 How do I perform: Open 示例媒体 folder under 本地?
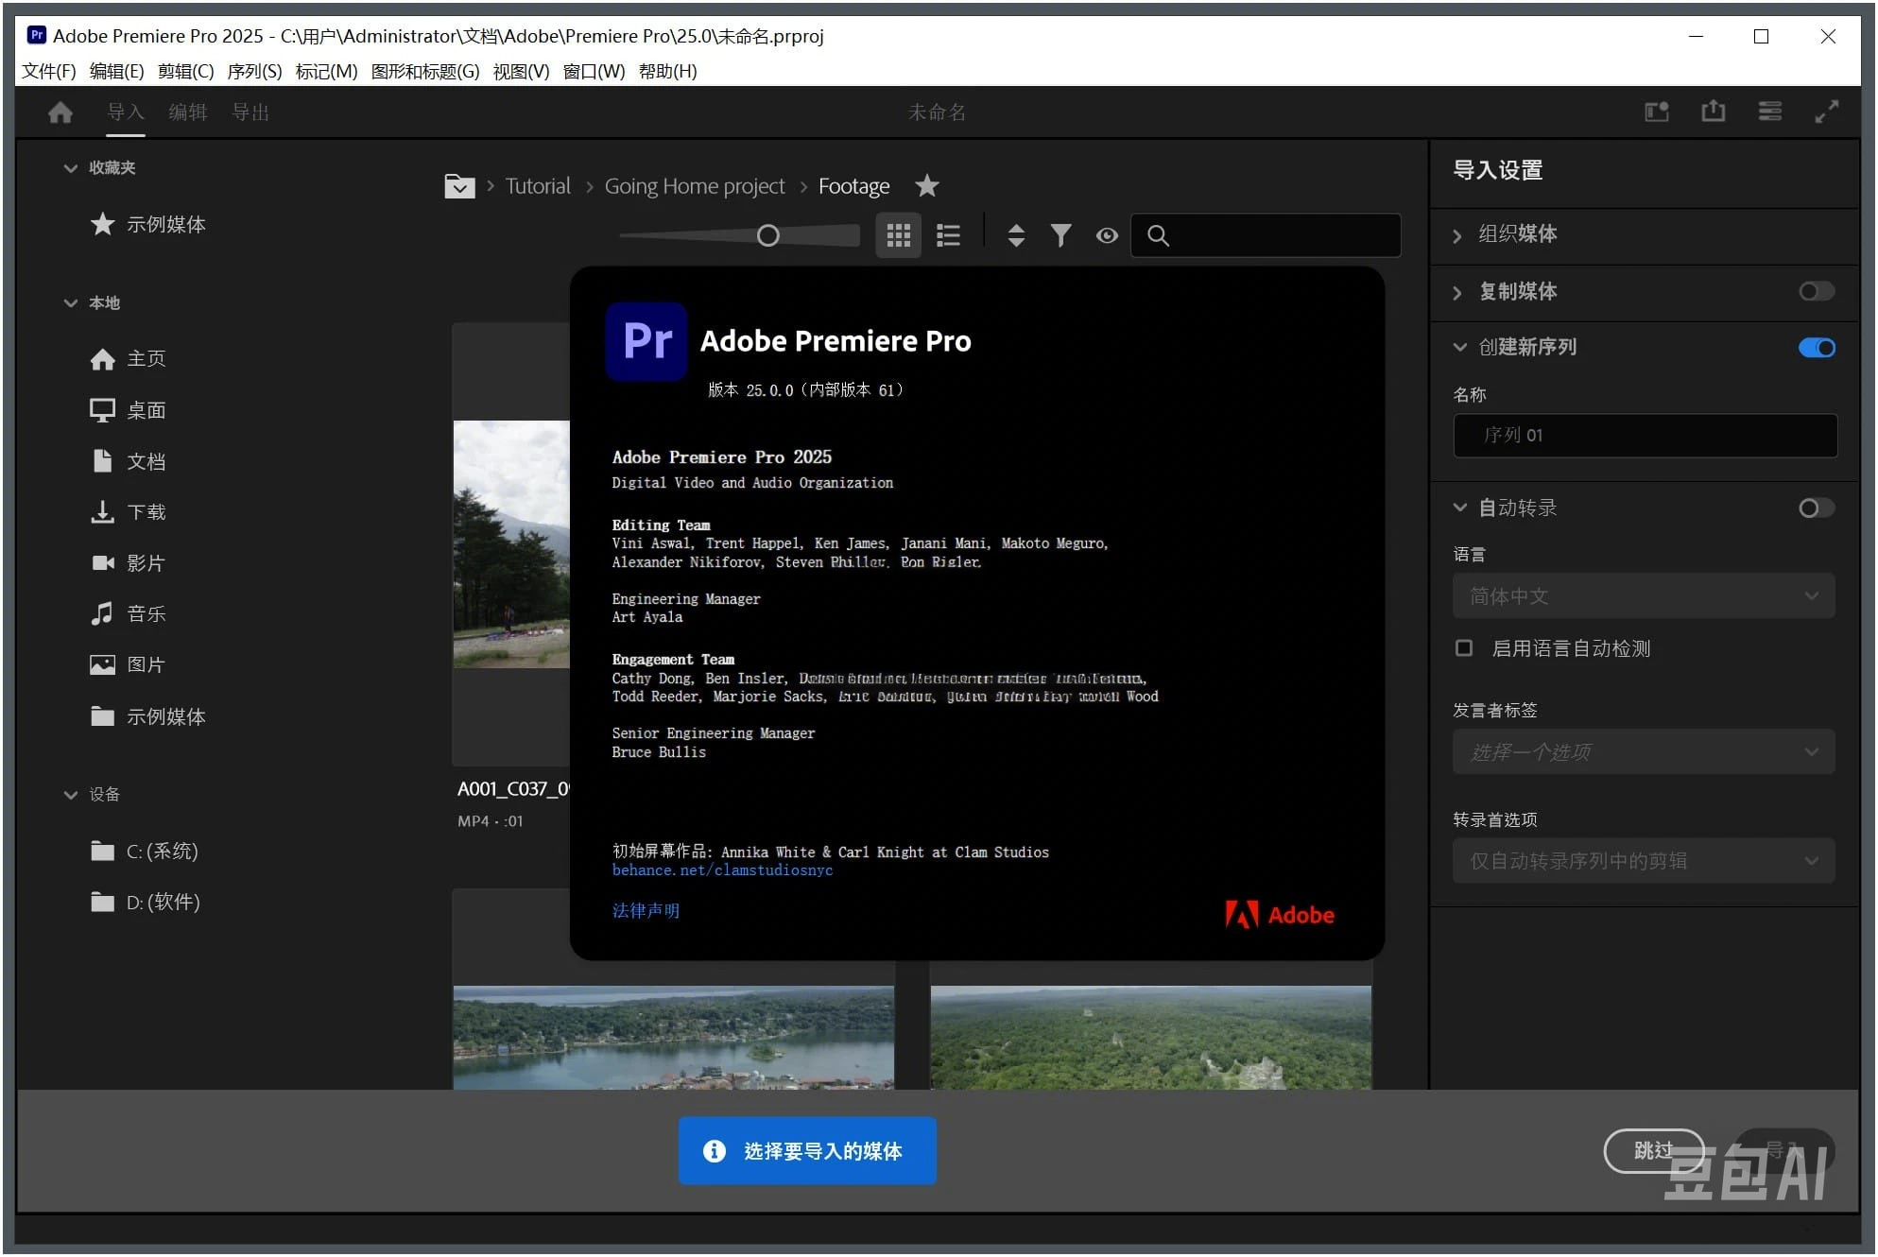[148, 716]
